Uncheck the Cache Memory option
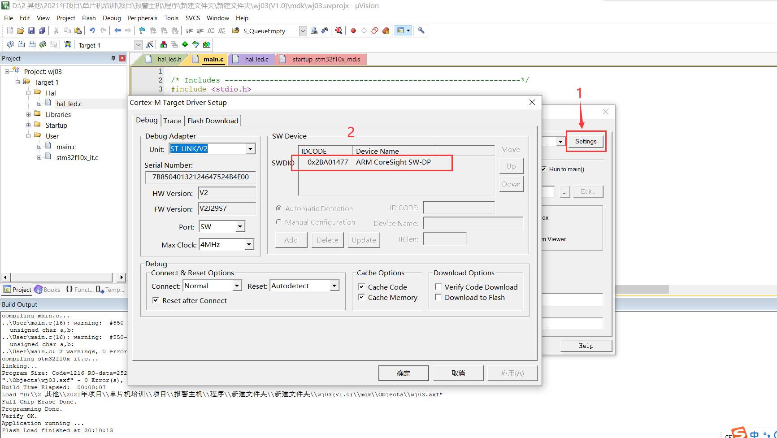 tap(361, 297)
